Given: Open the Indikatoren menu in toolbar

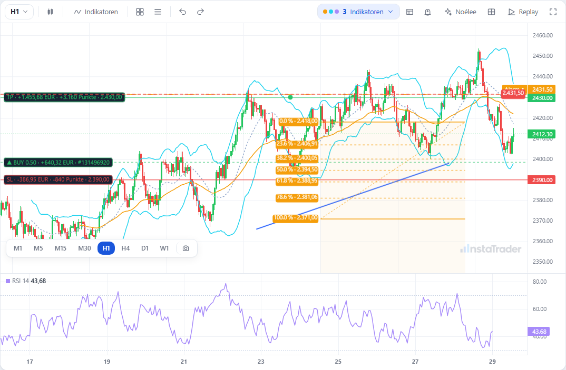Looking at the screenshot, I should (x=96, y=12).
